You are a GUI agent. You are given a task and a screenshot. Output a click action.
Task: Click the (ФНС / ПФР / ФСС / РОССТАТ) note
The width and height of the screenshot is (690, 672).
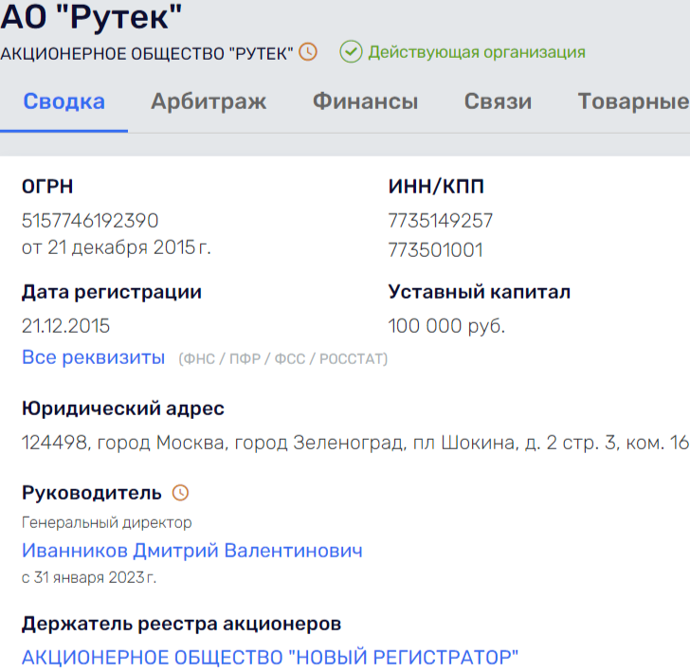pos(283,359)
